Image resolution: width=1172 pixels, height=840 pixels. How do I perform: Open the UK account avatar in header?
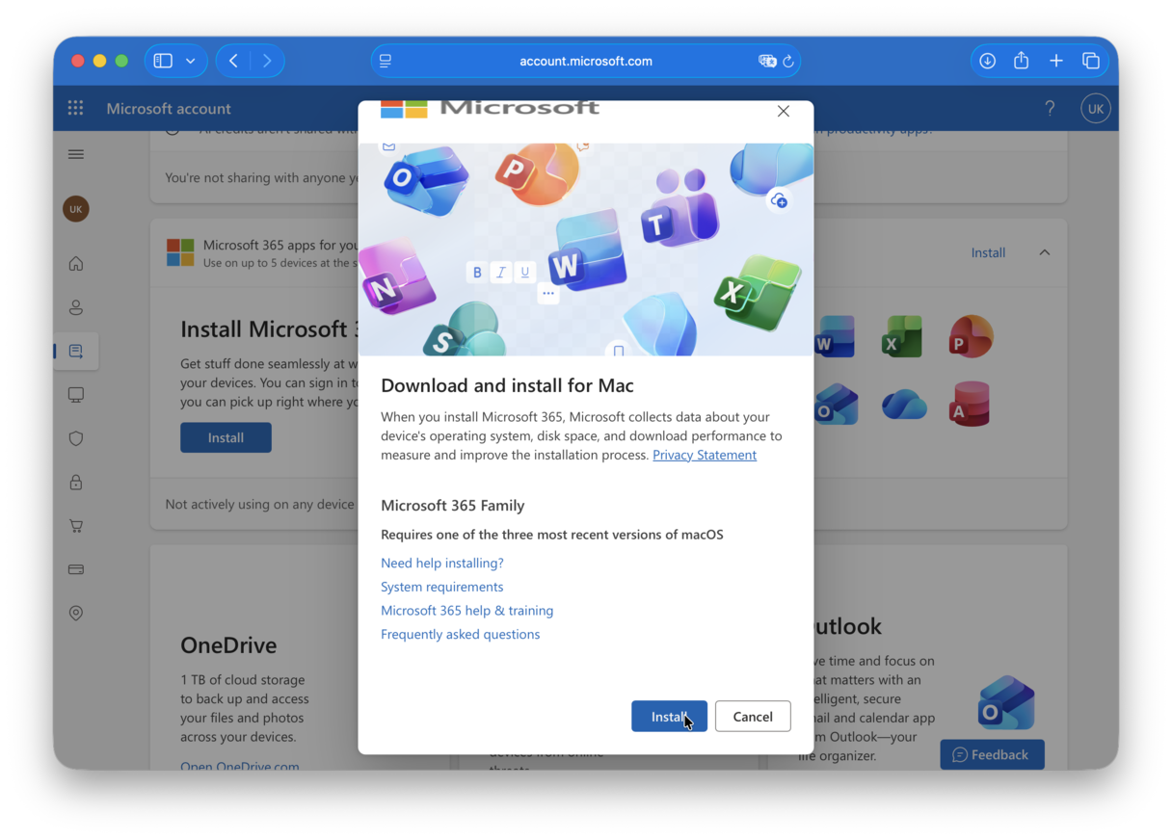(1096, 109)
